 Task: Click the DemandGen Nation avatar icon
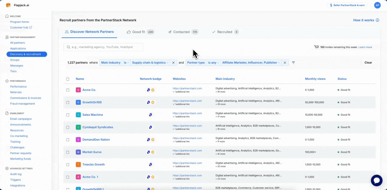click(x=78, y=140)
